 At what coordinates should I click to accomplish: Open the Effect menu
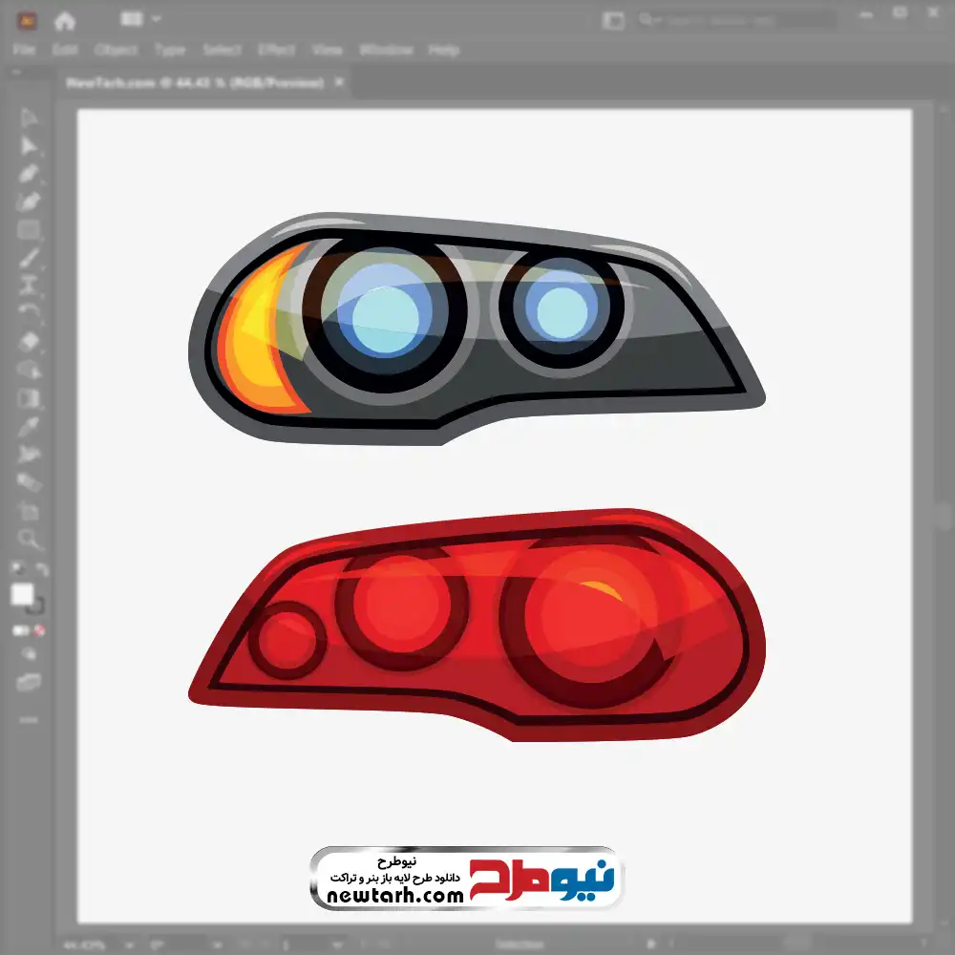click(277, 50)
